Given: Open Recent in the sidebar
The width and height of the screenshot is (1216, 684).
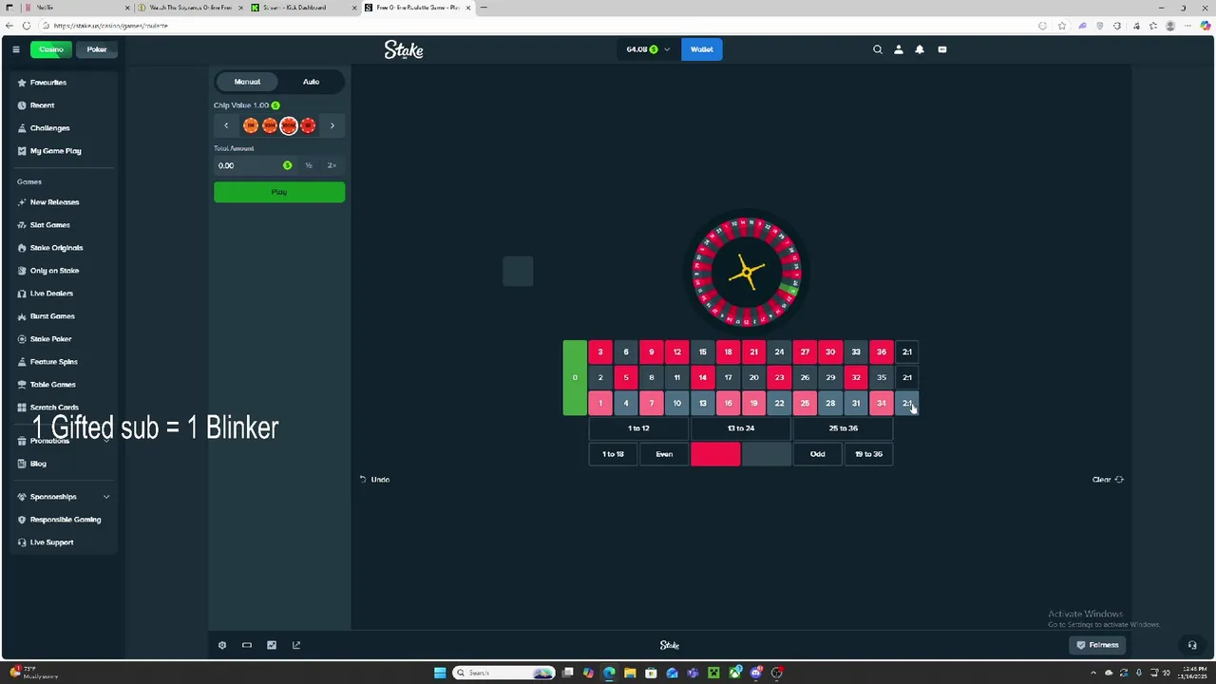Looking at the screenshot, I should click(42, 105).
